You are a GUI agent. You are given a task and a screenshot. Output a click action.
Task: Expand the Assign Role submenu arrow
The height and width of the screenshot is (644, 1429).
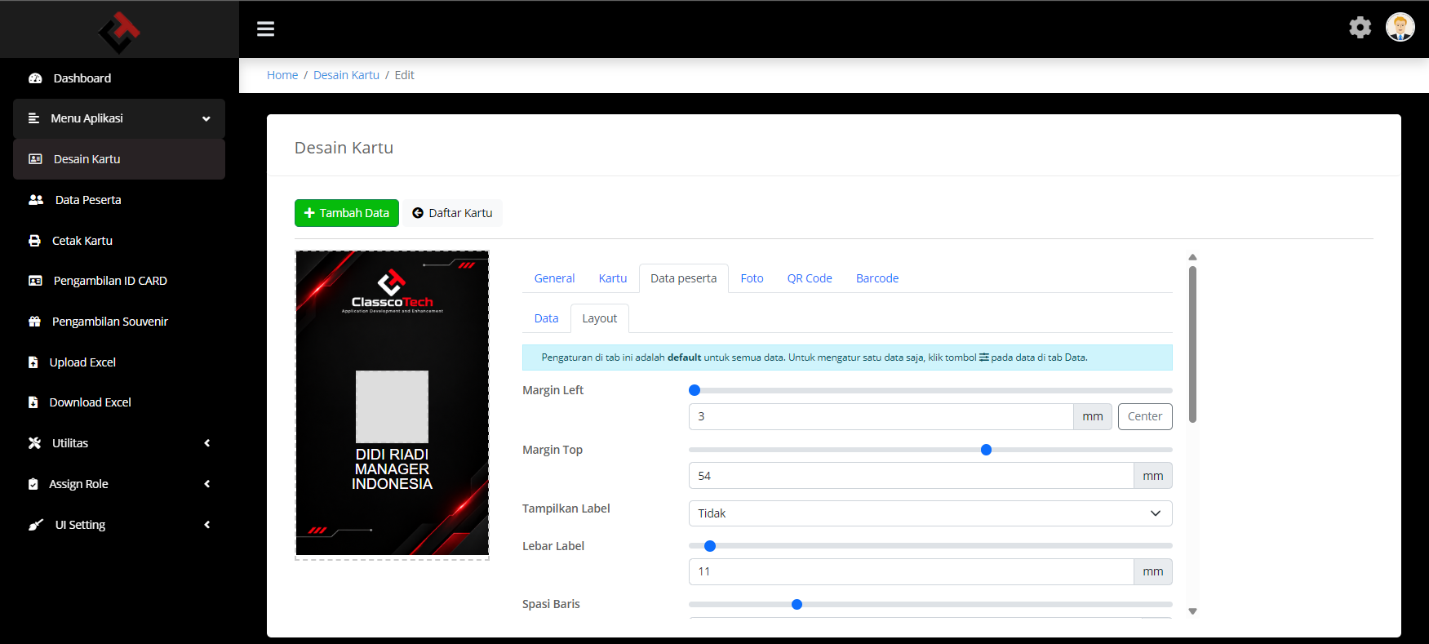(207, 484)
